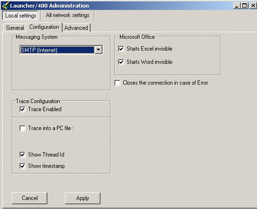Enable Trace into a PC file
The height and width of the screenshot is (209, 257).
(x=22, y=128)
